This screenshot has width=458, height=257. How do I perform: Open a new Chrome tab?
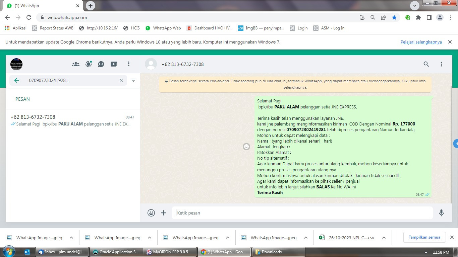91,6
